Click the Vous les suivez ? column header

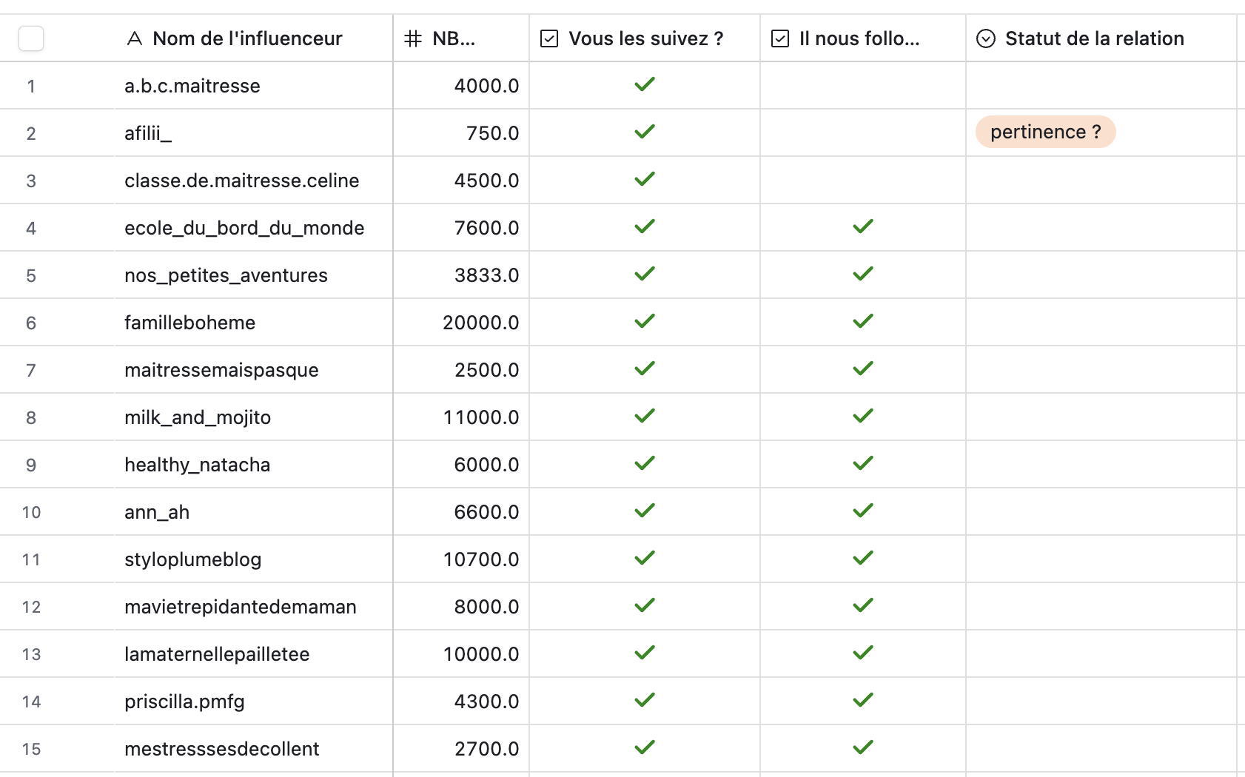pyautogui.click(x=645, y=38)
